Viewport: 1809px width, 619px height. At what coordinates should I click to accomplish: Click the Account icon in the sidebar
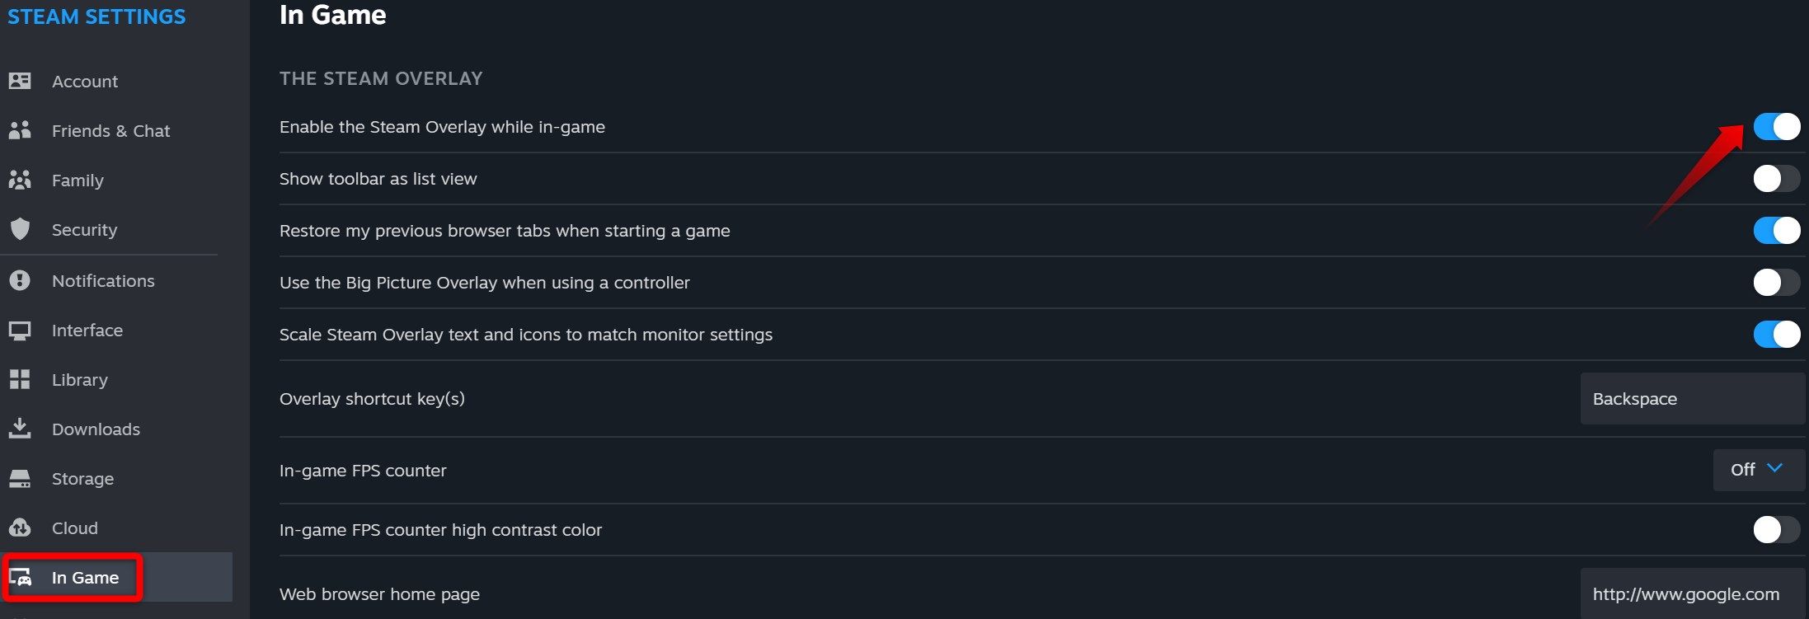click(x=21, y=80)
